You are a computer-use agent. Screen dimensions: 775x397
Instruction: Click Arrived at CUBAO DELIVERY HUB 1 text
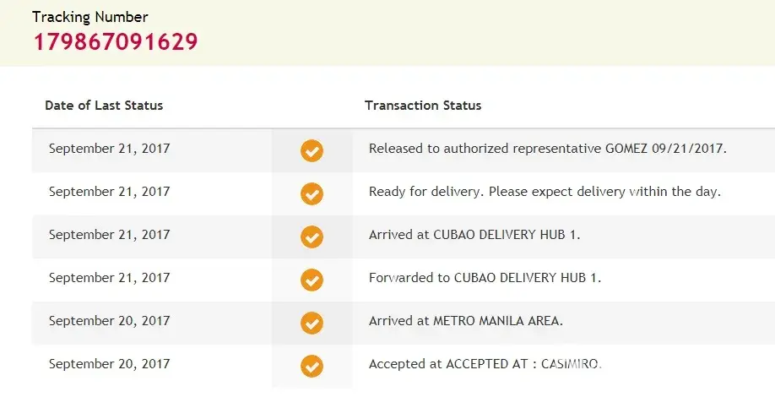click(474, 235)
